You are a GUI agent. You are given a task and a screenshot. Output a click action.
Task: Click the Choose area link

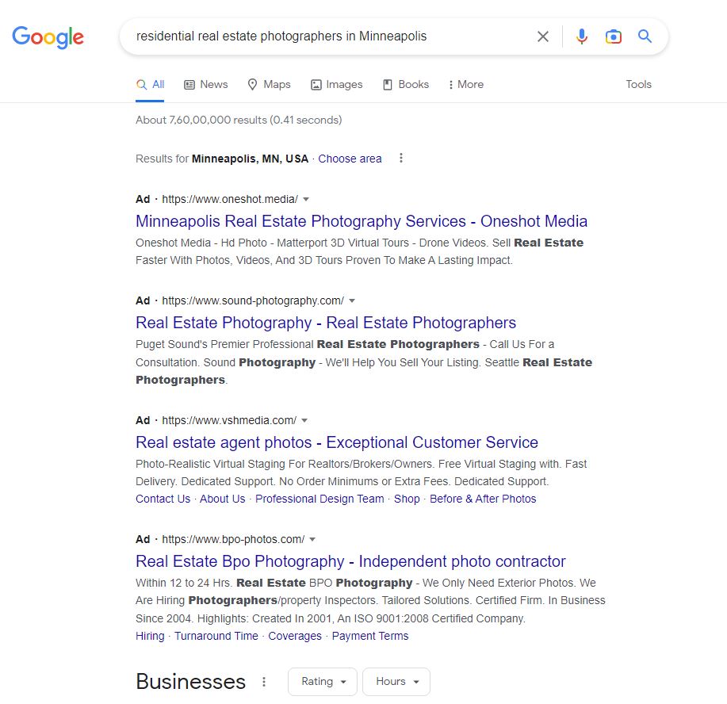[x=350, y=159]
